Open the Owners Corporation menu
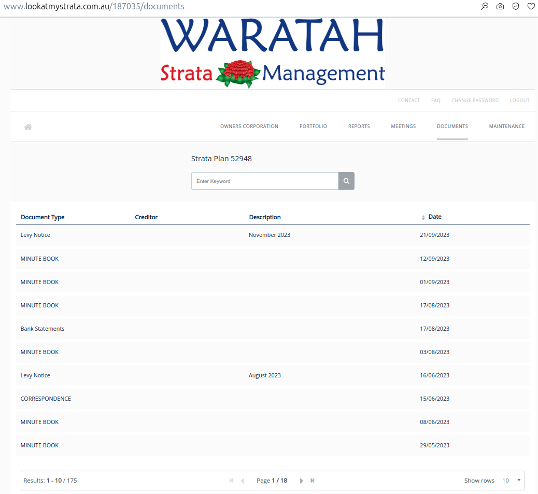This screenshot has width=538, height=494. tap(249, 126)
